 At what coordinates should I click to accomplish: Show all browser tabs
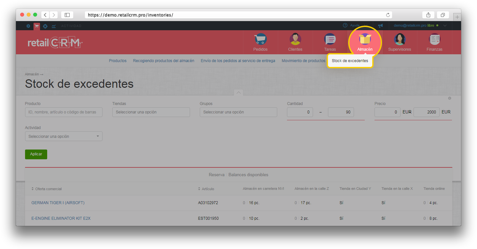pyautogui.click(x=443, y=15)
